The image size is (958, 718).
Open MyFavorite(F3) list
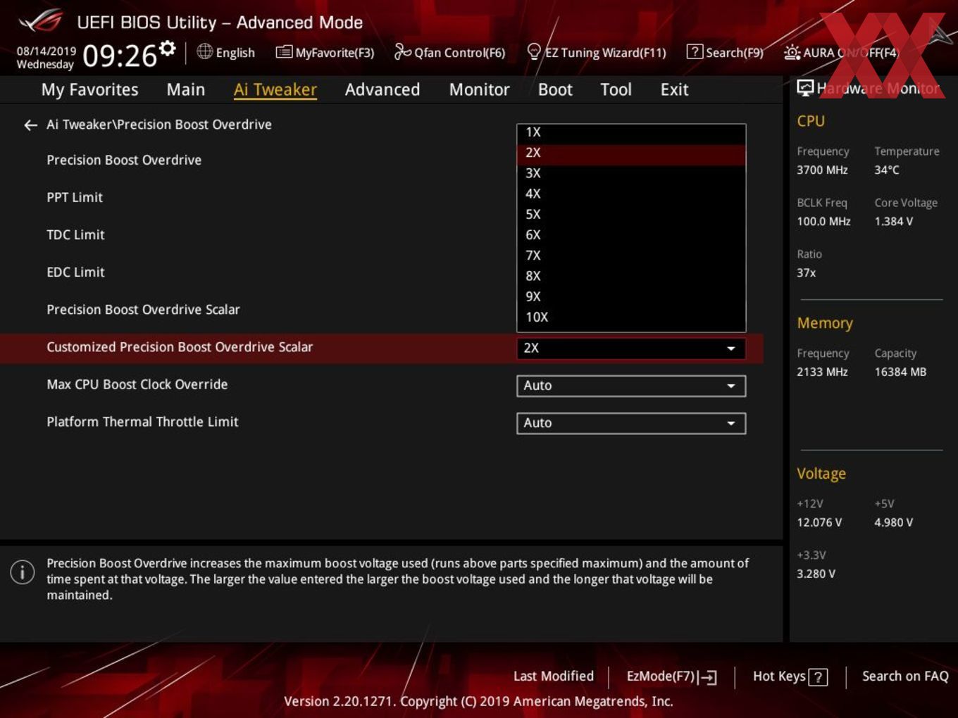(x=325, y=52)
